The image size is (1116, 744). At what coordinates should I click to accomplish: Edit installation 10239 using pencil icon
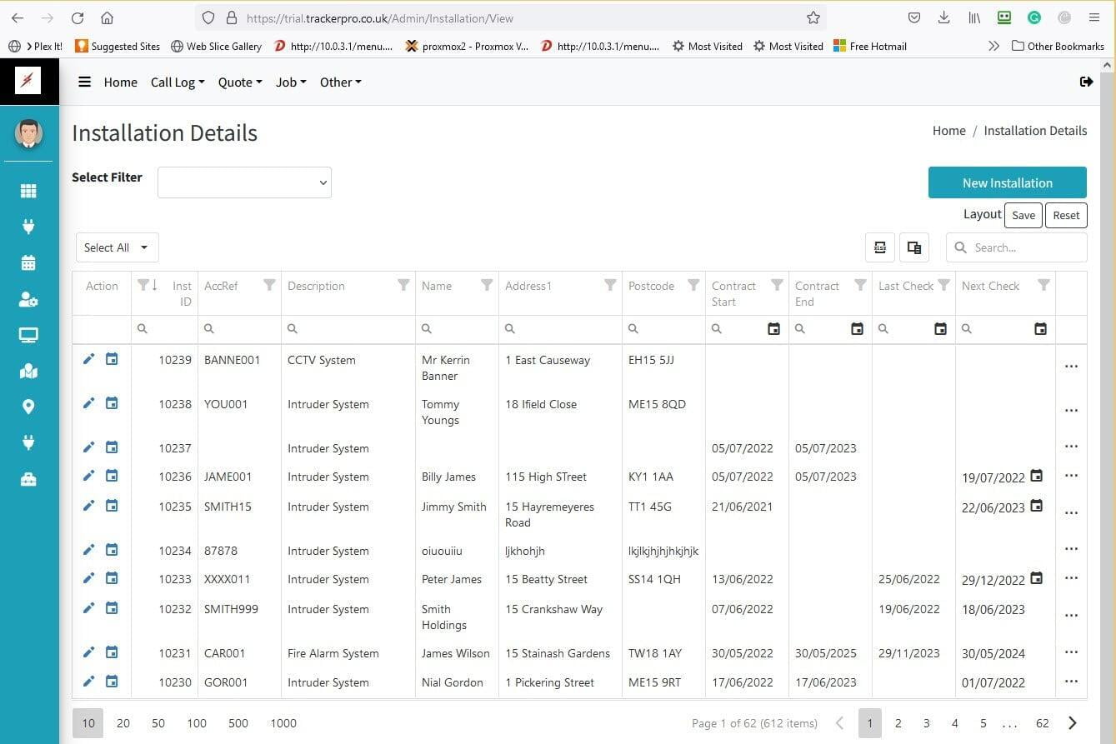(x=89, y=359)
